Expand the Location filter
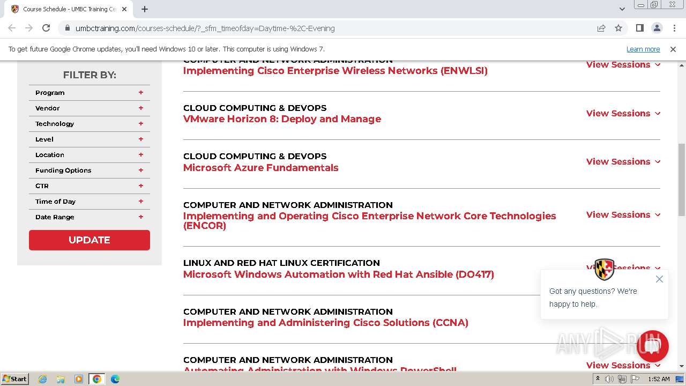Screen dimensions: 686x386 pyautogui.click(x=90, y=155)
